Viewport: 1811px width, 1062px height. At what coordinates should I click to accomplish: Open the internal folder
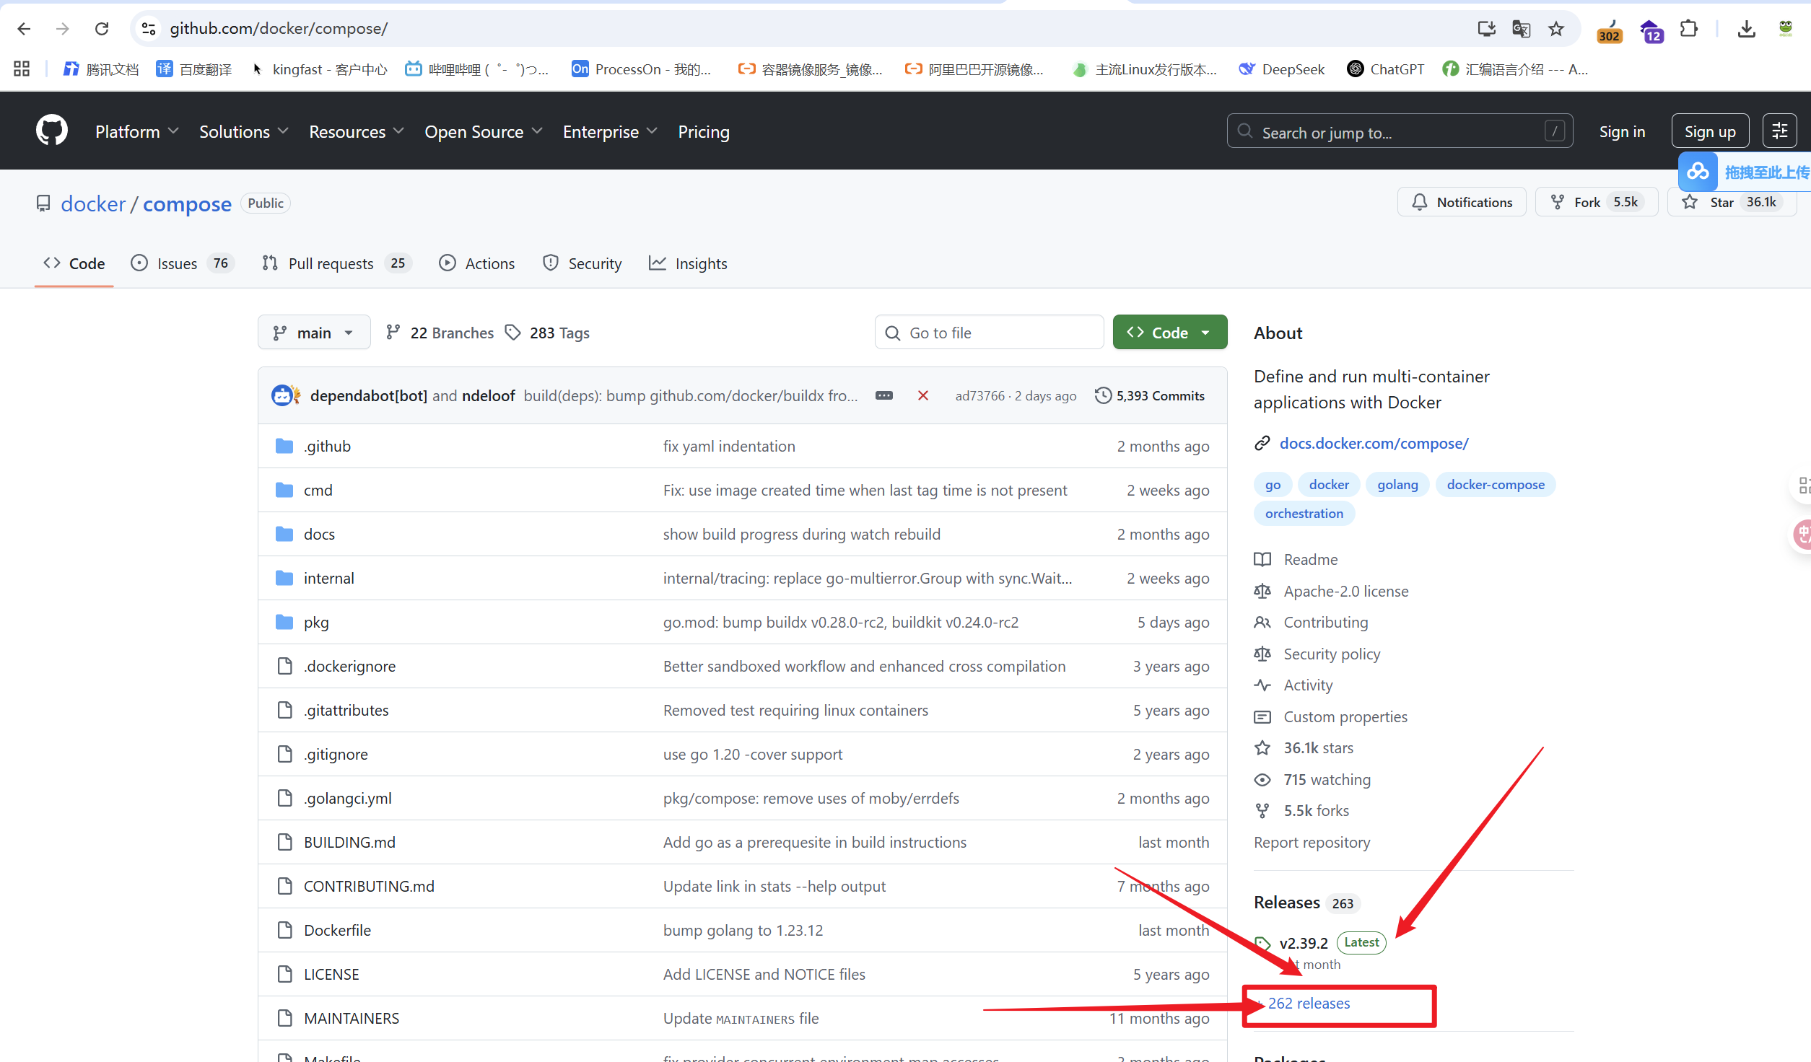click(x=328, y=579)
